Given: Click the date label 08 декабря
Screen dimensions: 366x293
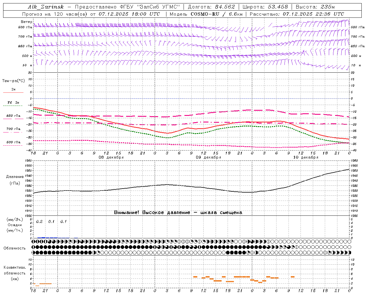Looking at the screenshot, I should (111, 157).
